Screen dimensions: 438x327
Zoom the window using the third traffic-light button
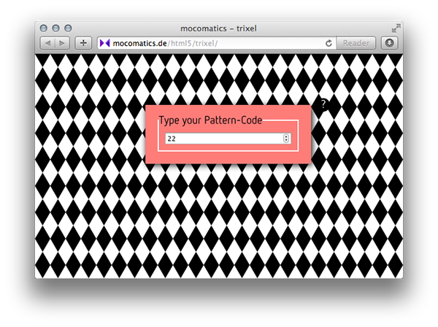click(x=68, y=28)
